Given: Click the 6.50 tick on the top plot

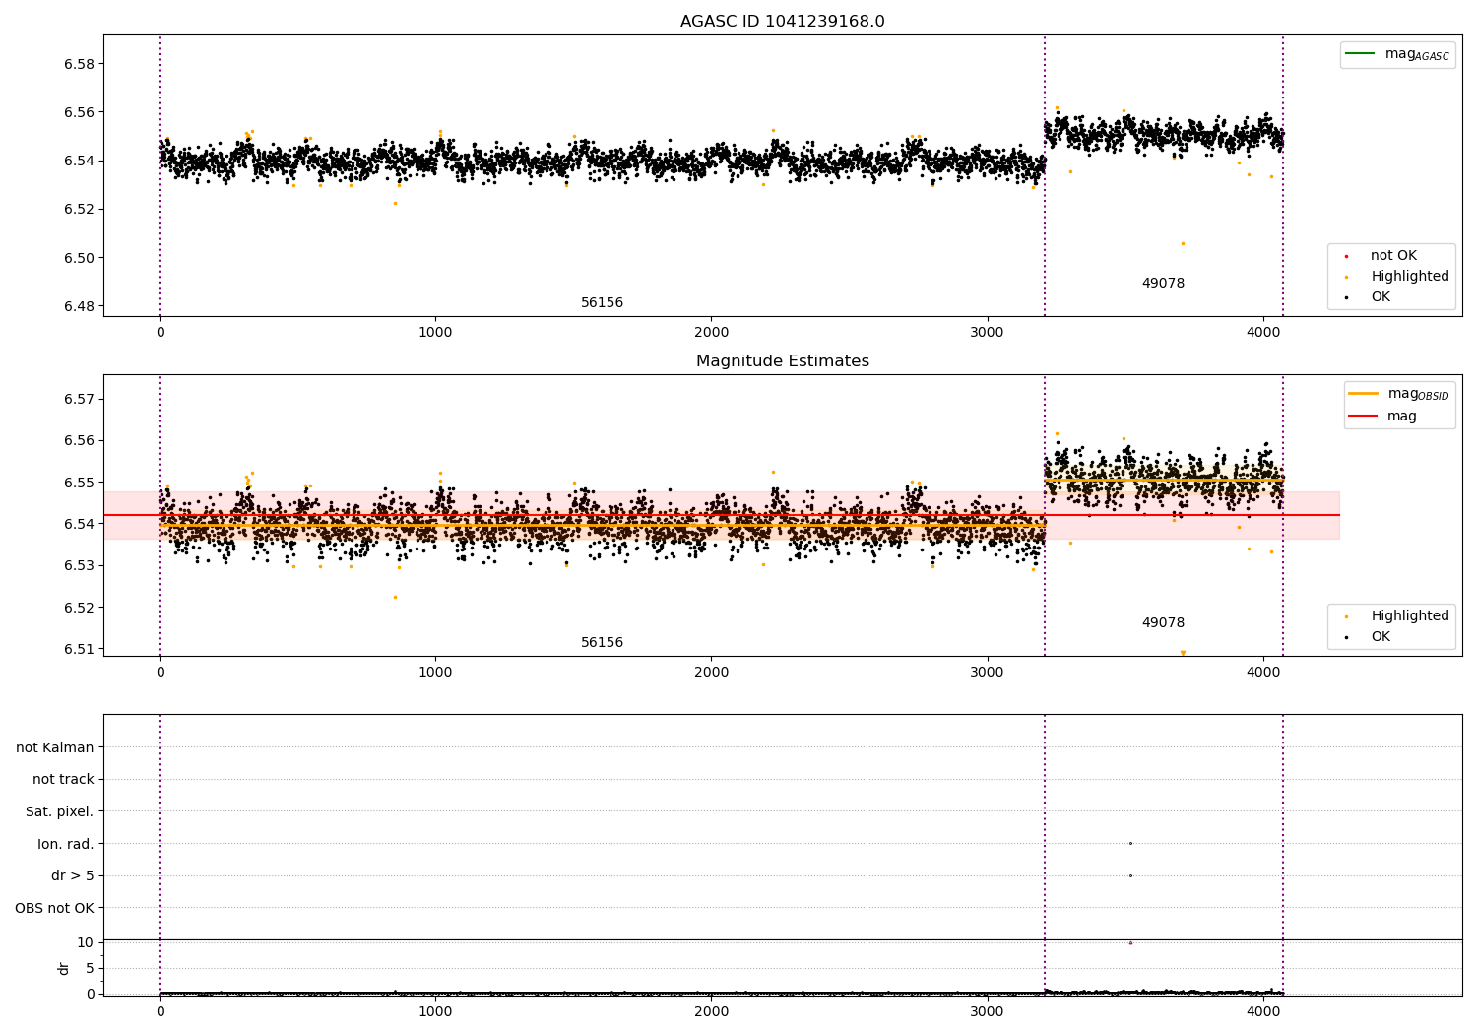Looking at the screenshot, I should (x=78, y=258).
